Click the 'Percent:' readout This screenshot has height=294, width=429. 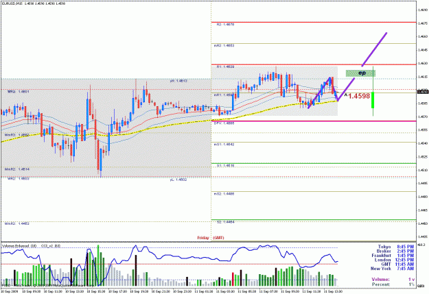point(393,284)
